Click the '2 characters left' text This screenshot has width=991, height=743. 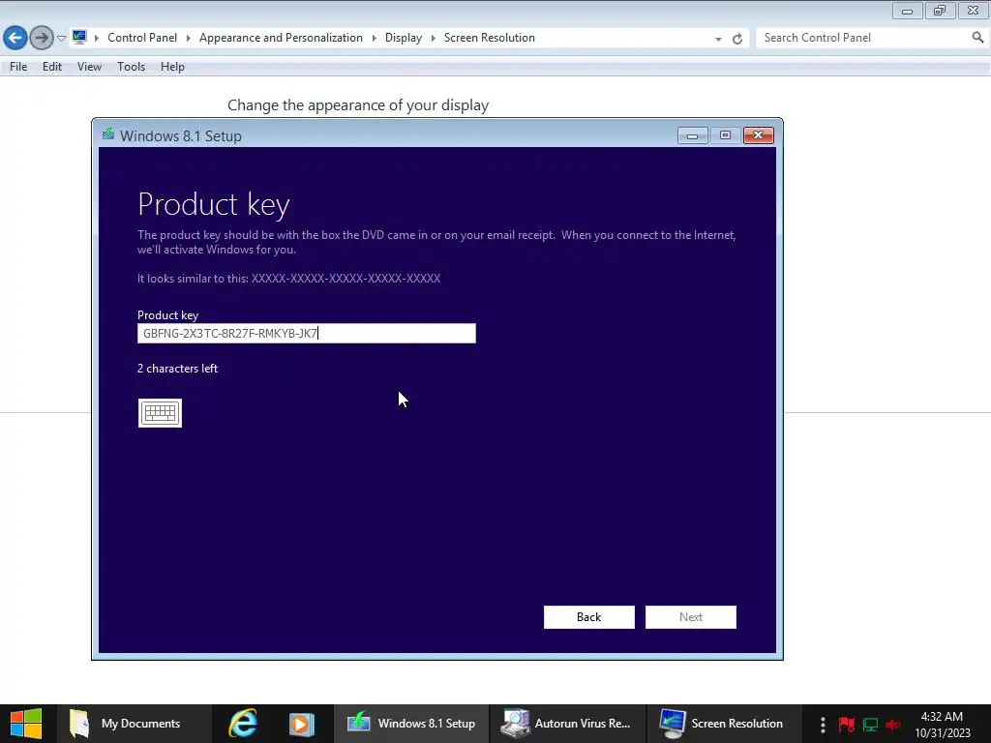click(x=178, y=369)
